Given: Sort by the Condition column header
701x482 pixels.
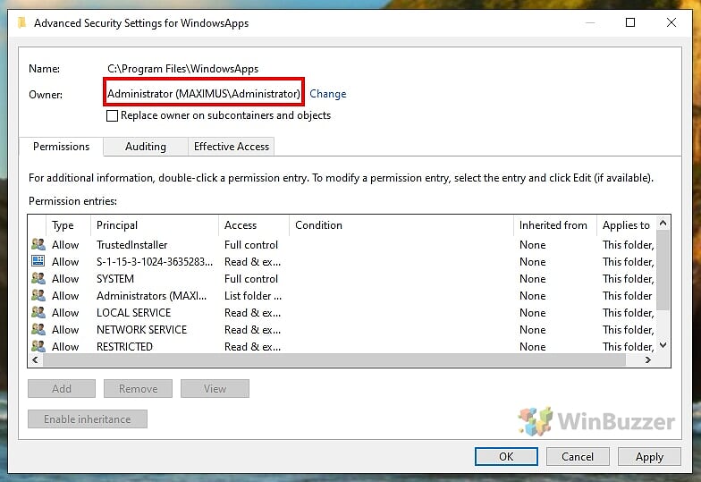Looking at the screenshot, I should point(401,225).
